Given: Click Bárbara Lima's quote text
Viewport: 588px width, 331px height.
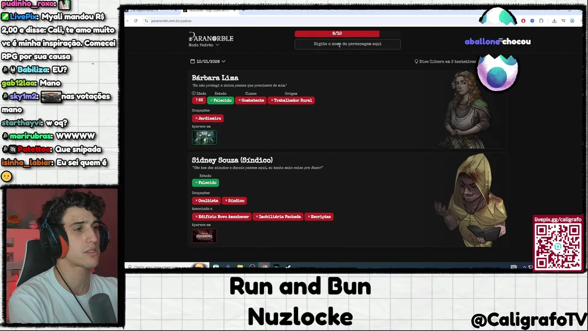Looking at the screenshot, I should tap(239, 86).
